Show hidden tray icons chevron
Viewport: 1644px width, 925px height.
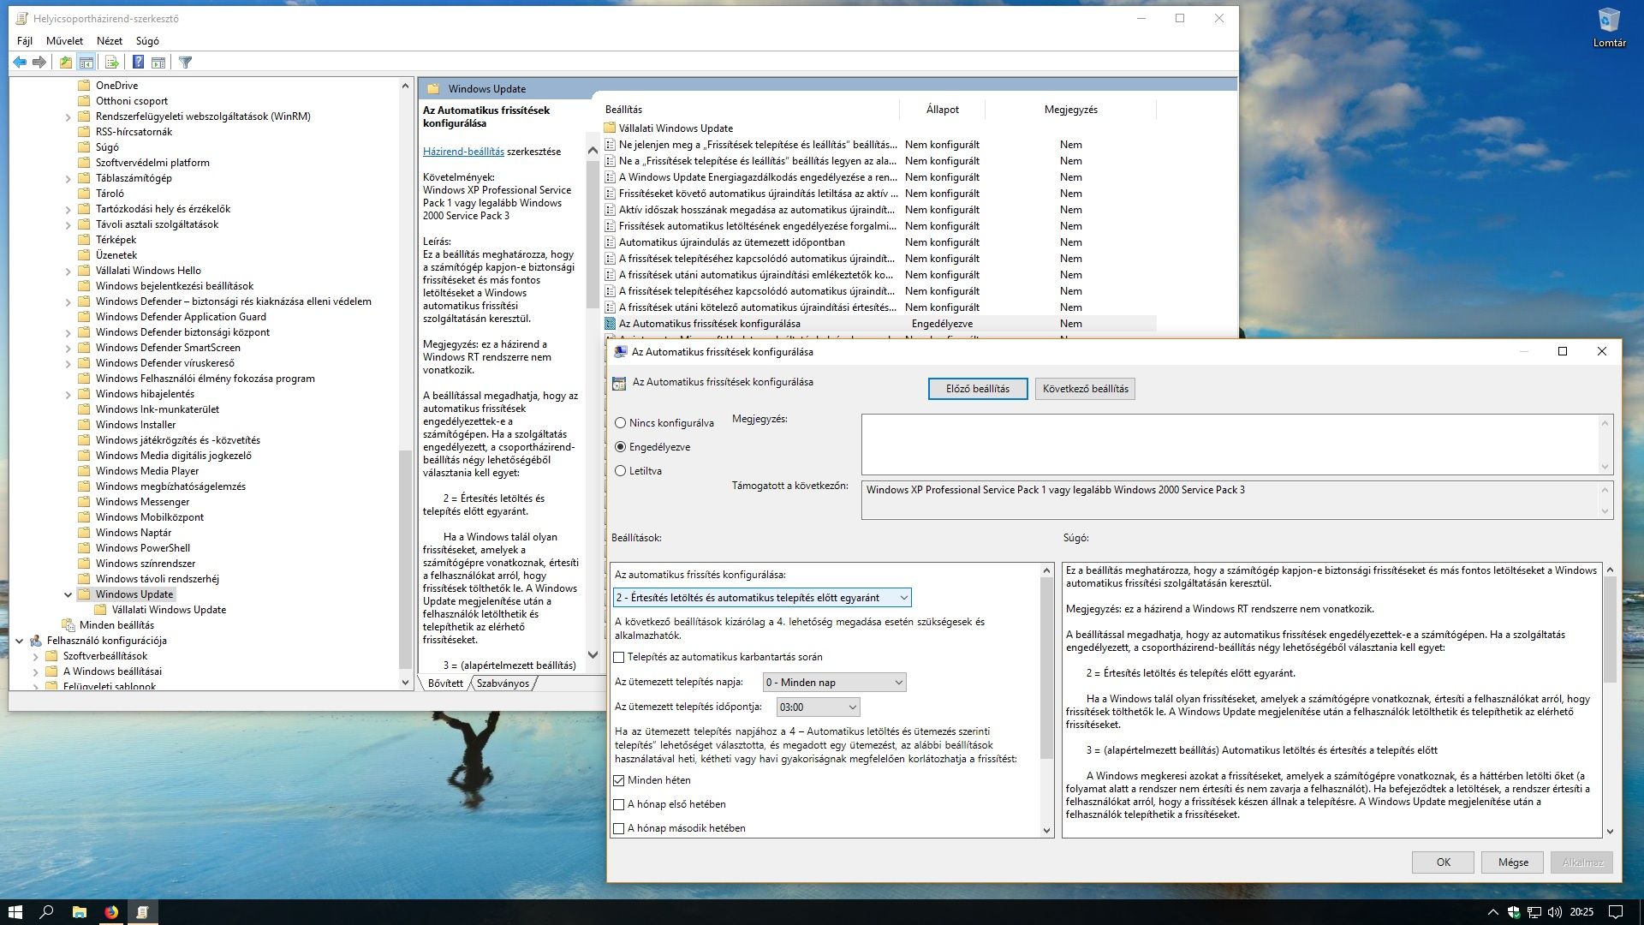[x=1492, y=912]
